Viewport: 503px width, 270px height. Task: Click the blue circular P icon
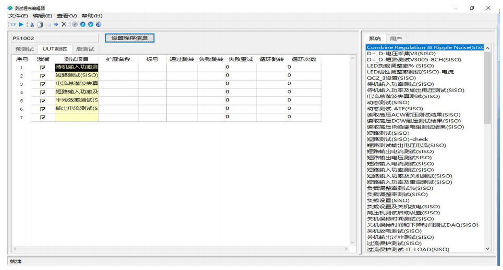pos(83,24)
